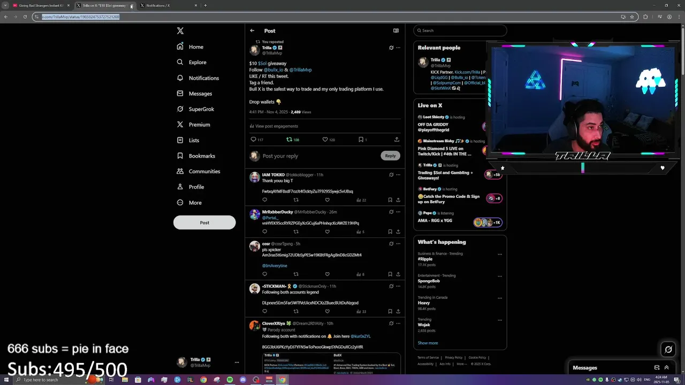Like the MrRxbberDucky reply
Viewport: 685px width, 385px height.
point(328,232)
